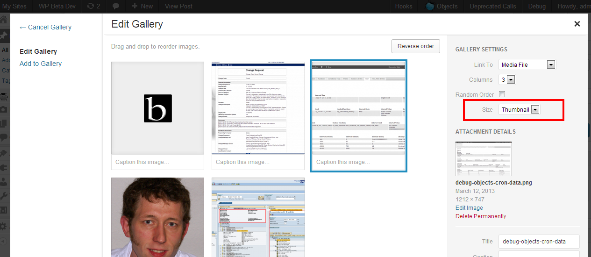Click caption field under the 'b' logo image

(x=158, y=162)
